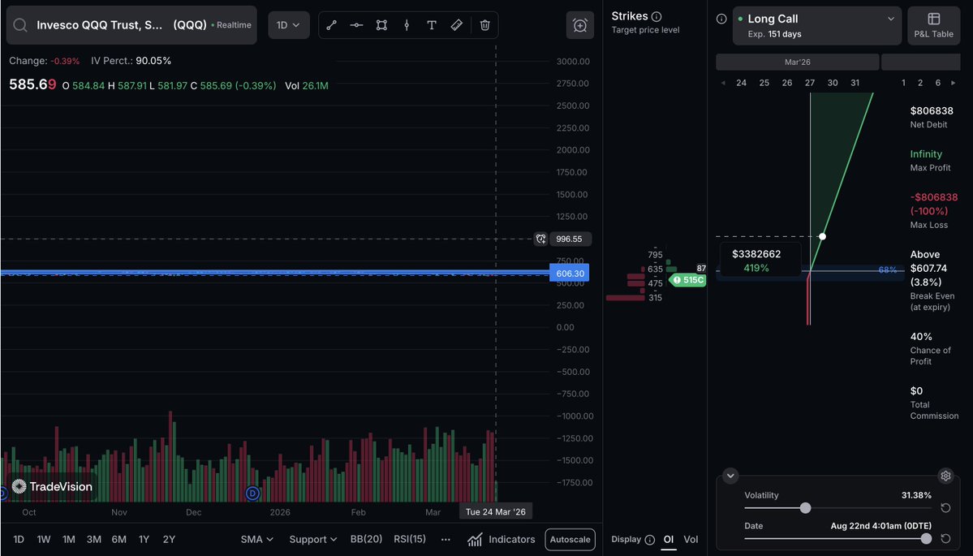973x556 pixels.
Task: Click the 606.30 price label on the axis
Action: (x=570, y=273)
